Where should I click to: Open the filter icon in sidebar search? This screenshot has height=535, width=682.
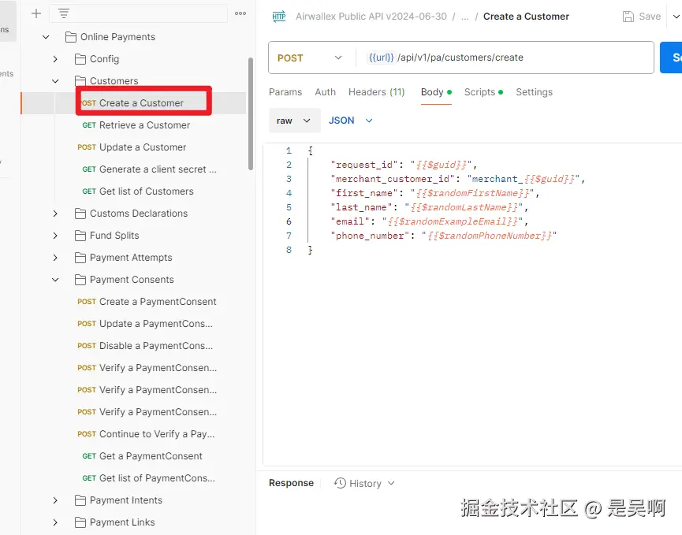pyautogui.click(x=64, y=13)
